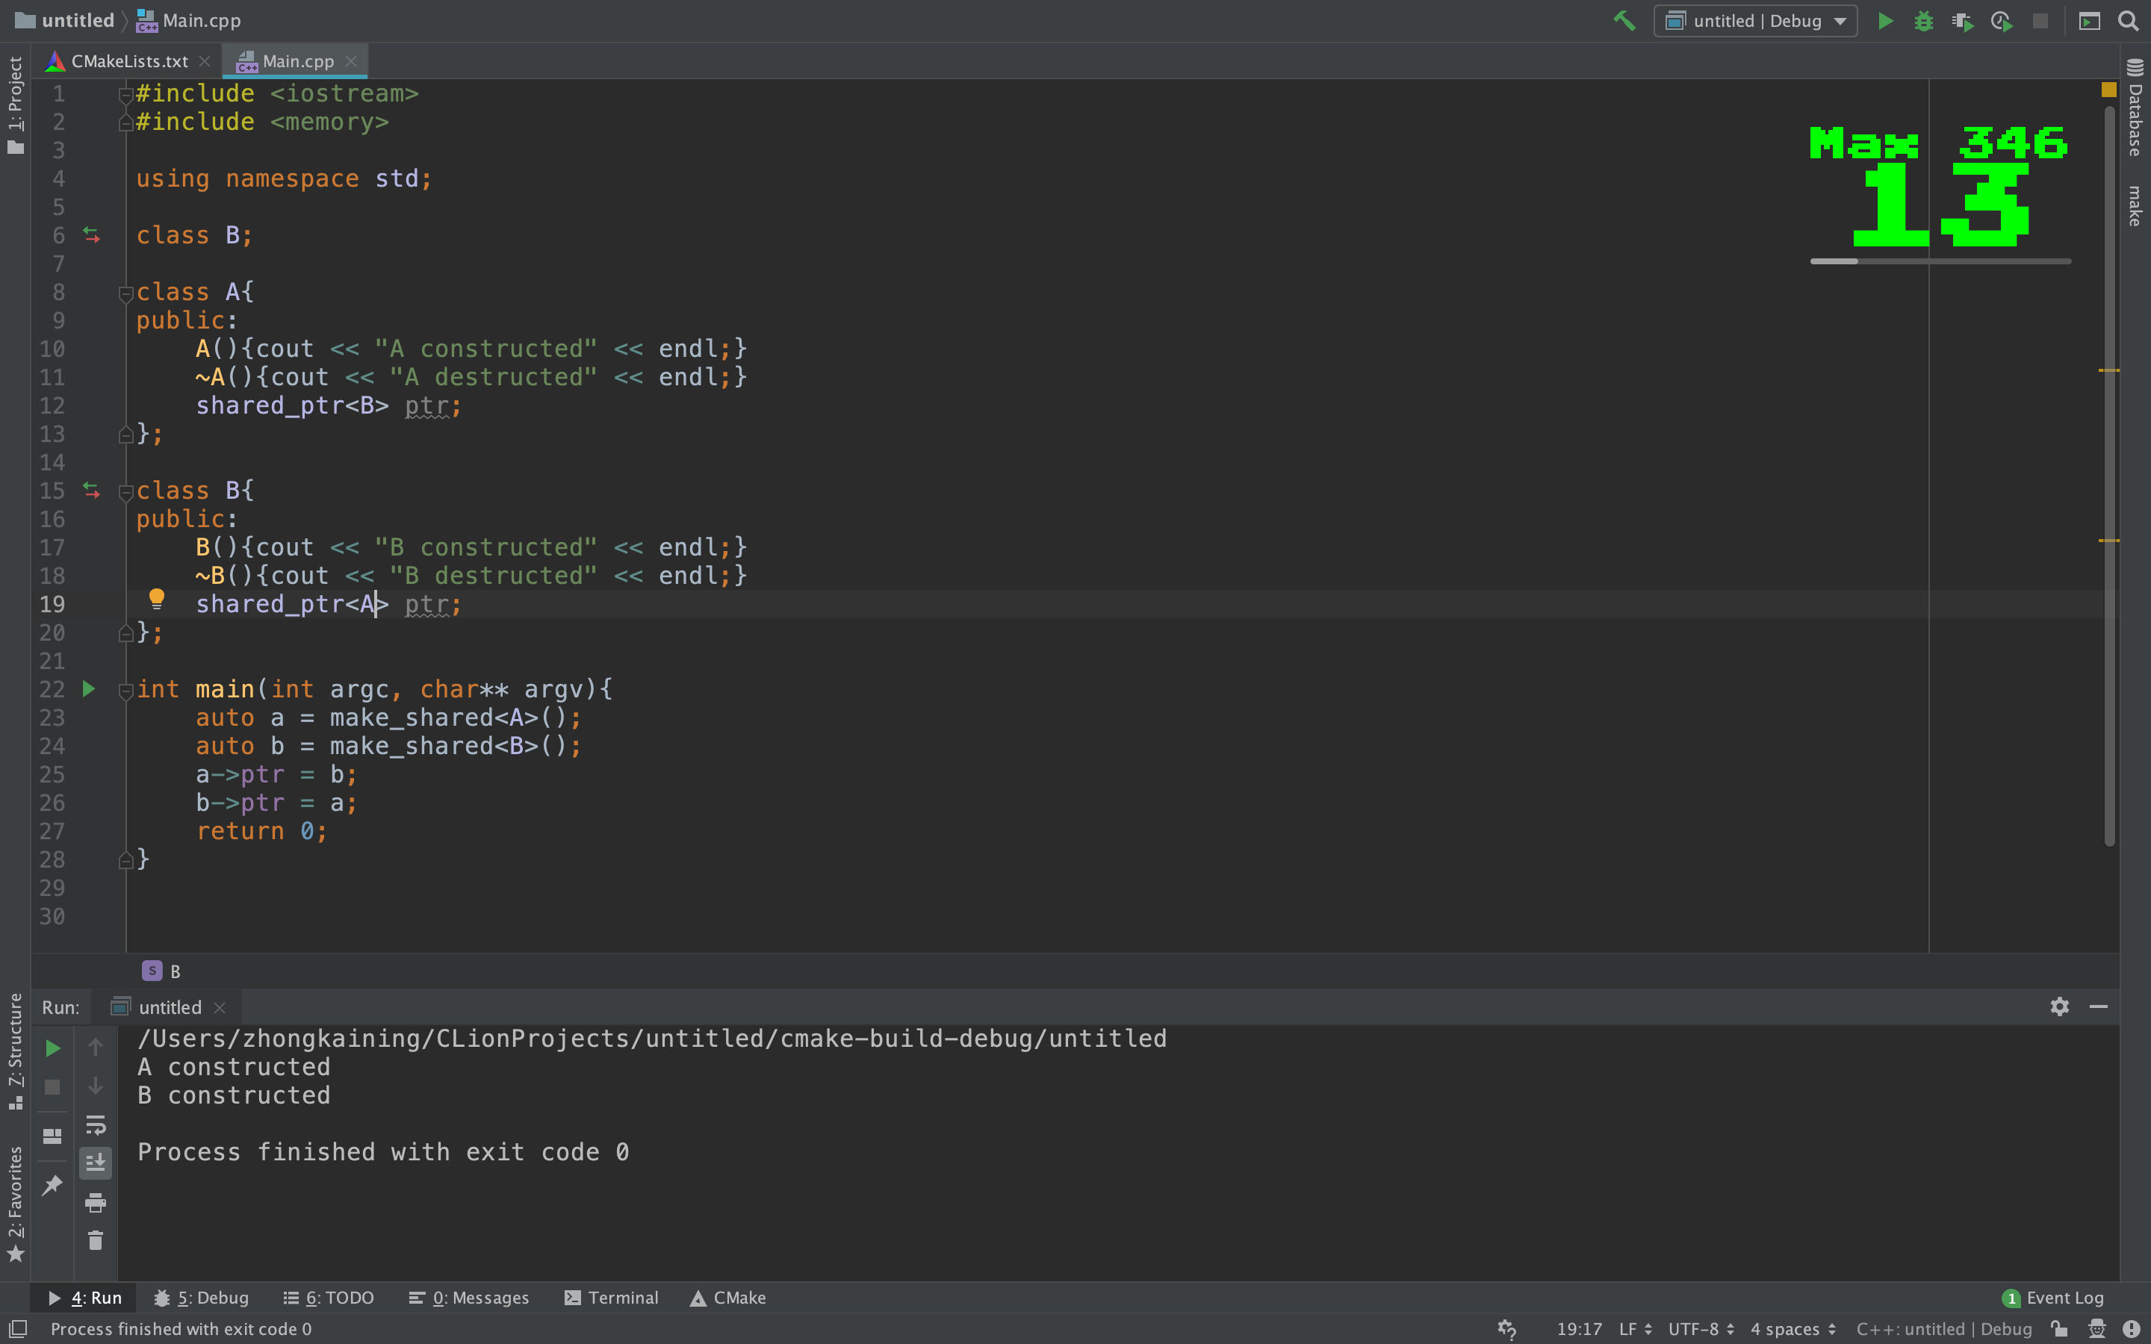The height and width of the screenshot is (1344, 2151).
Task: Close untitled run tab
Action: pos(220,1007)
